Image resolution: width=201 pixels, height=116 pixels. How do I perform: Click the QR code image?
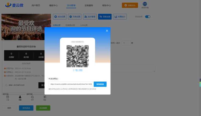[77, 56]
